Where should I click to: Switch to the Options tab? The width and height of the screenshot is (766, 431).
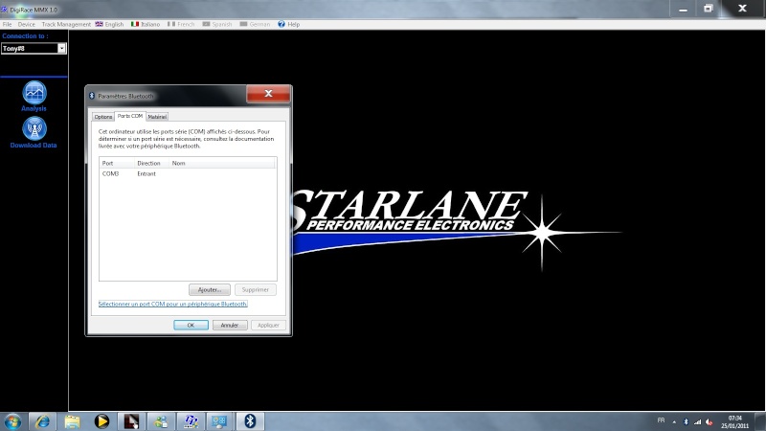click(103, 117)
